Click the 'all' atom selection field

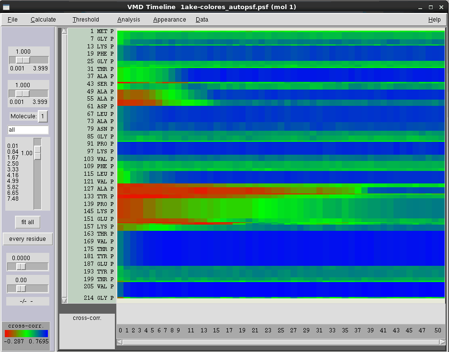27,130
